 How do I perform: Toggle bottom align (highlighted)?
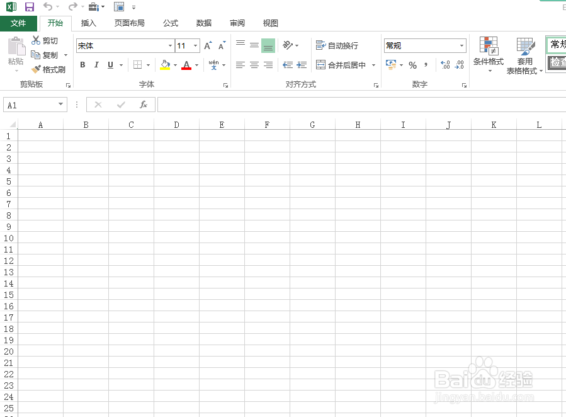268,45
